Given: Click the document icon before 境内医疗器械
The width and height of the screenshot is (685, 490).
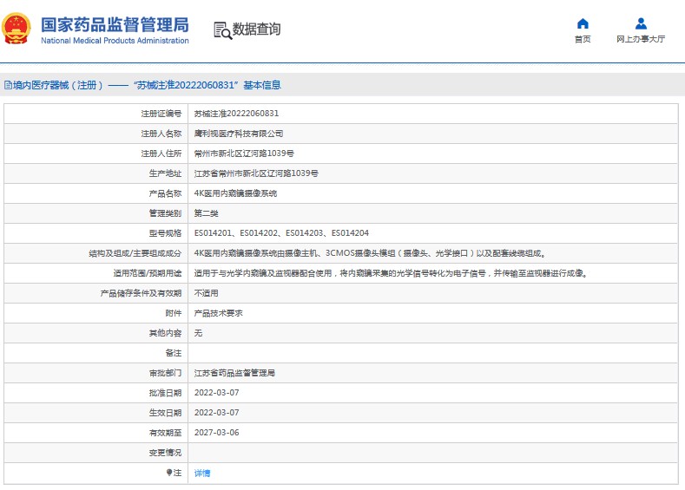Looking at the screenshot, I should point(8,86).
